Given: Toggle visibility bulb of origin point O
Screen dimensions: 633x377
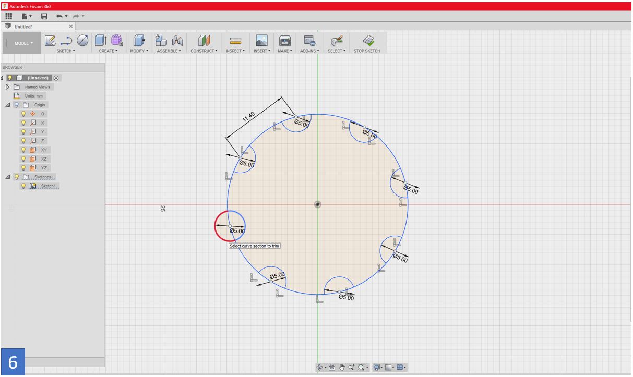Looking at the screenshot, I should [x=23, y=114].
